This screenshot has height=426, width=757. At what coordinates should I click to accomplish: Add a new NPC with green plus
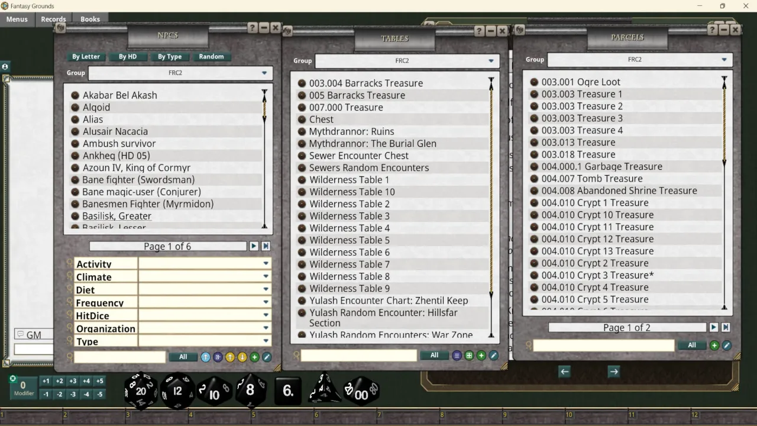254,357
